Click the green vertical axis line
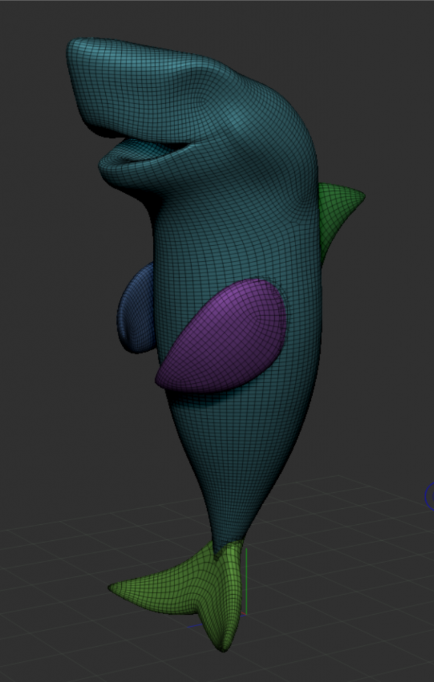Image resolution: width=434 pixels, height=682 pixels. pos(246,579)
